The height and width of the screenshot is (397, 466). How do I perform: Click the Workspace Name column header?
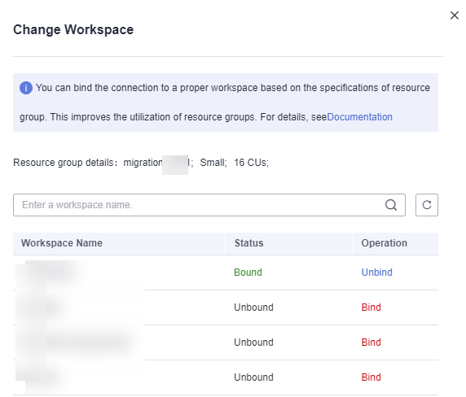click(62, 243)
